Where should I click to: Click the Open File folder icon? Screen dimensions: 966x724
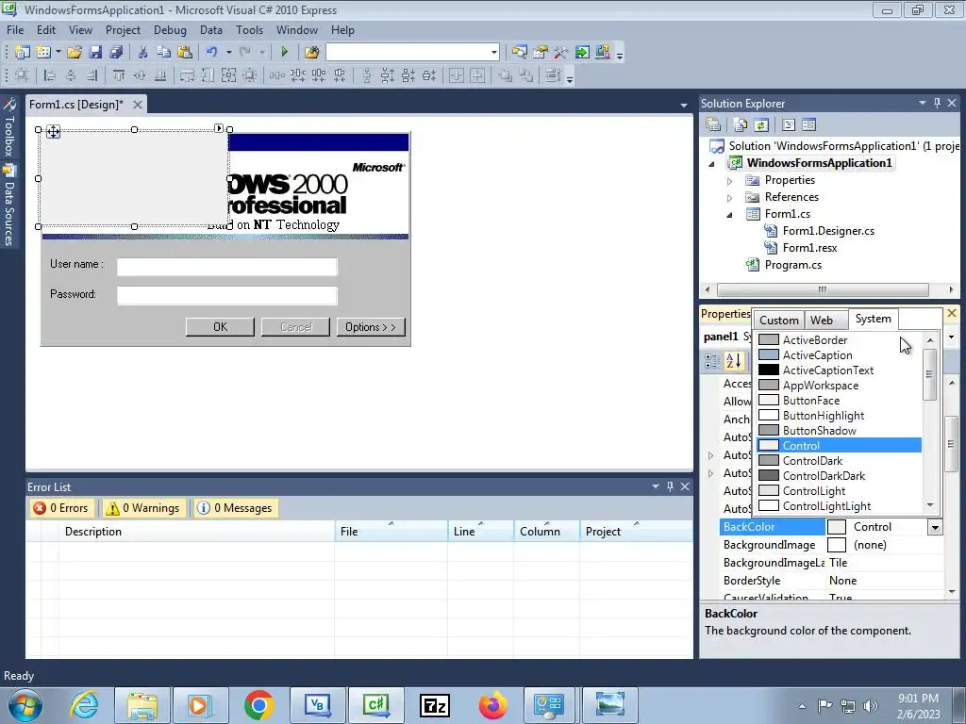pos(75,53)
